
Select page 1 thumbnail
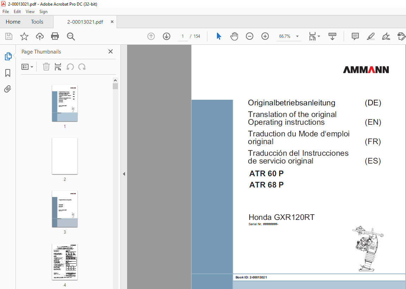pyautogui.click(x=65, y=103)
